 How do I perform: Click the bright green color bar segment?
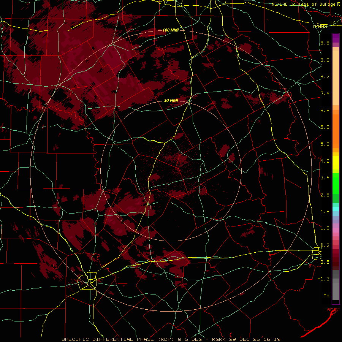click(x=336, y=184)
